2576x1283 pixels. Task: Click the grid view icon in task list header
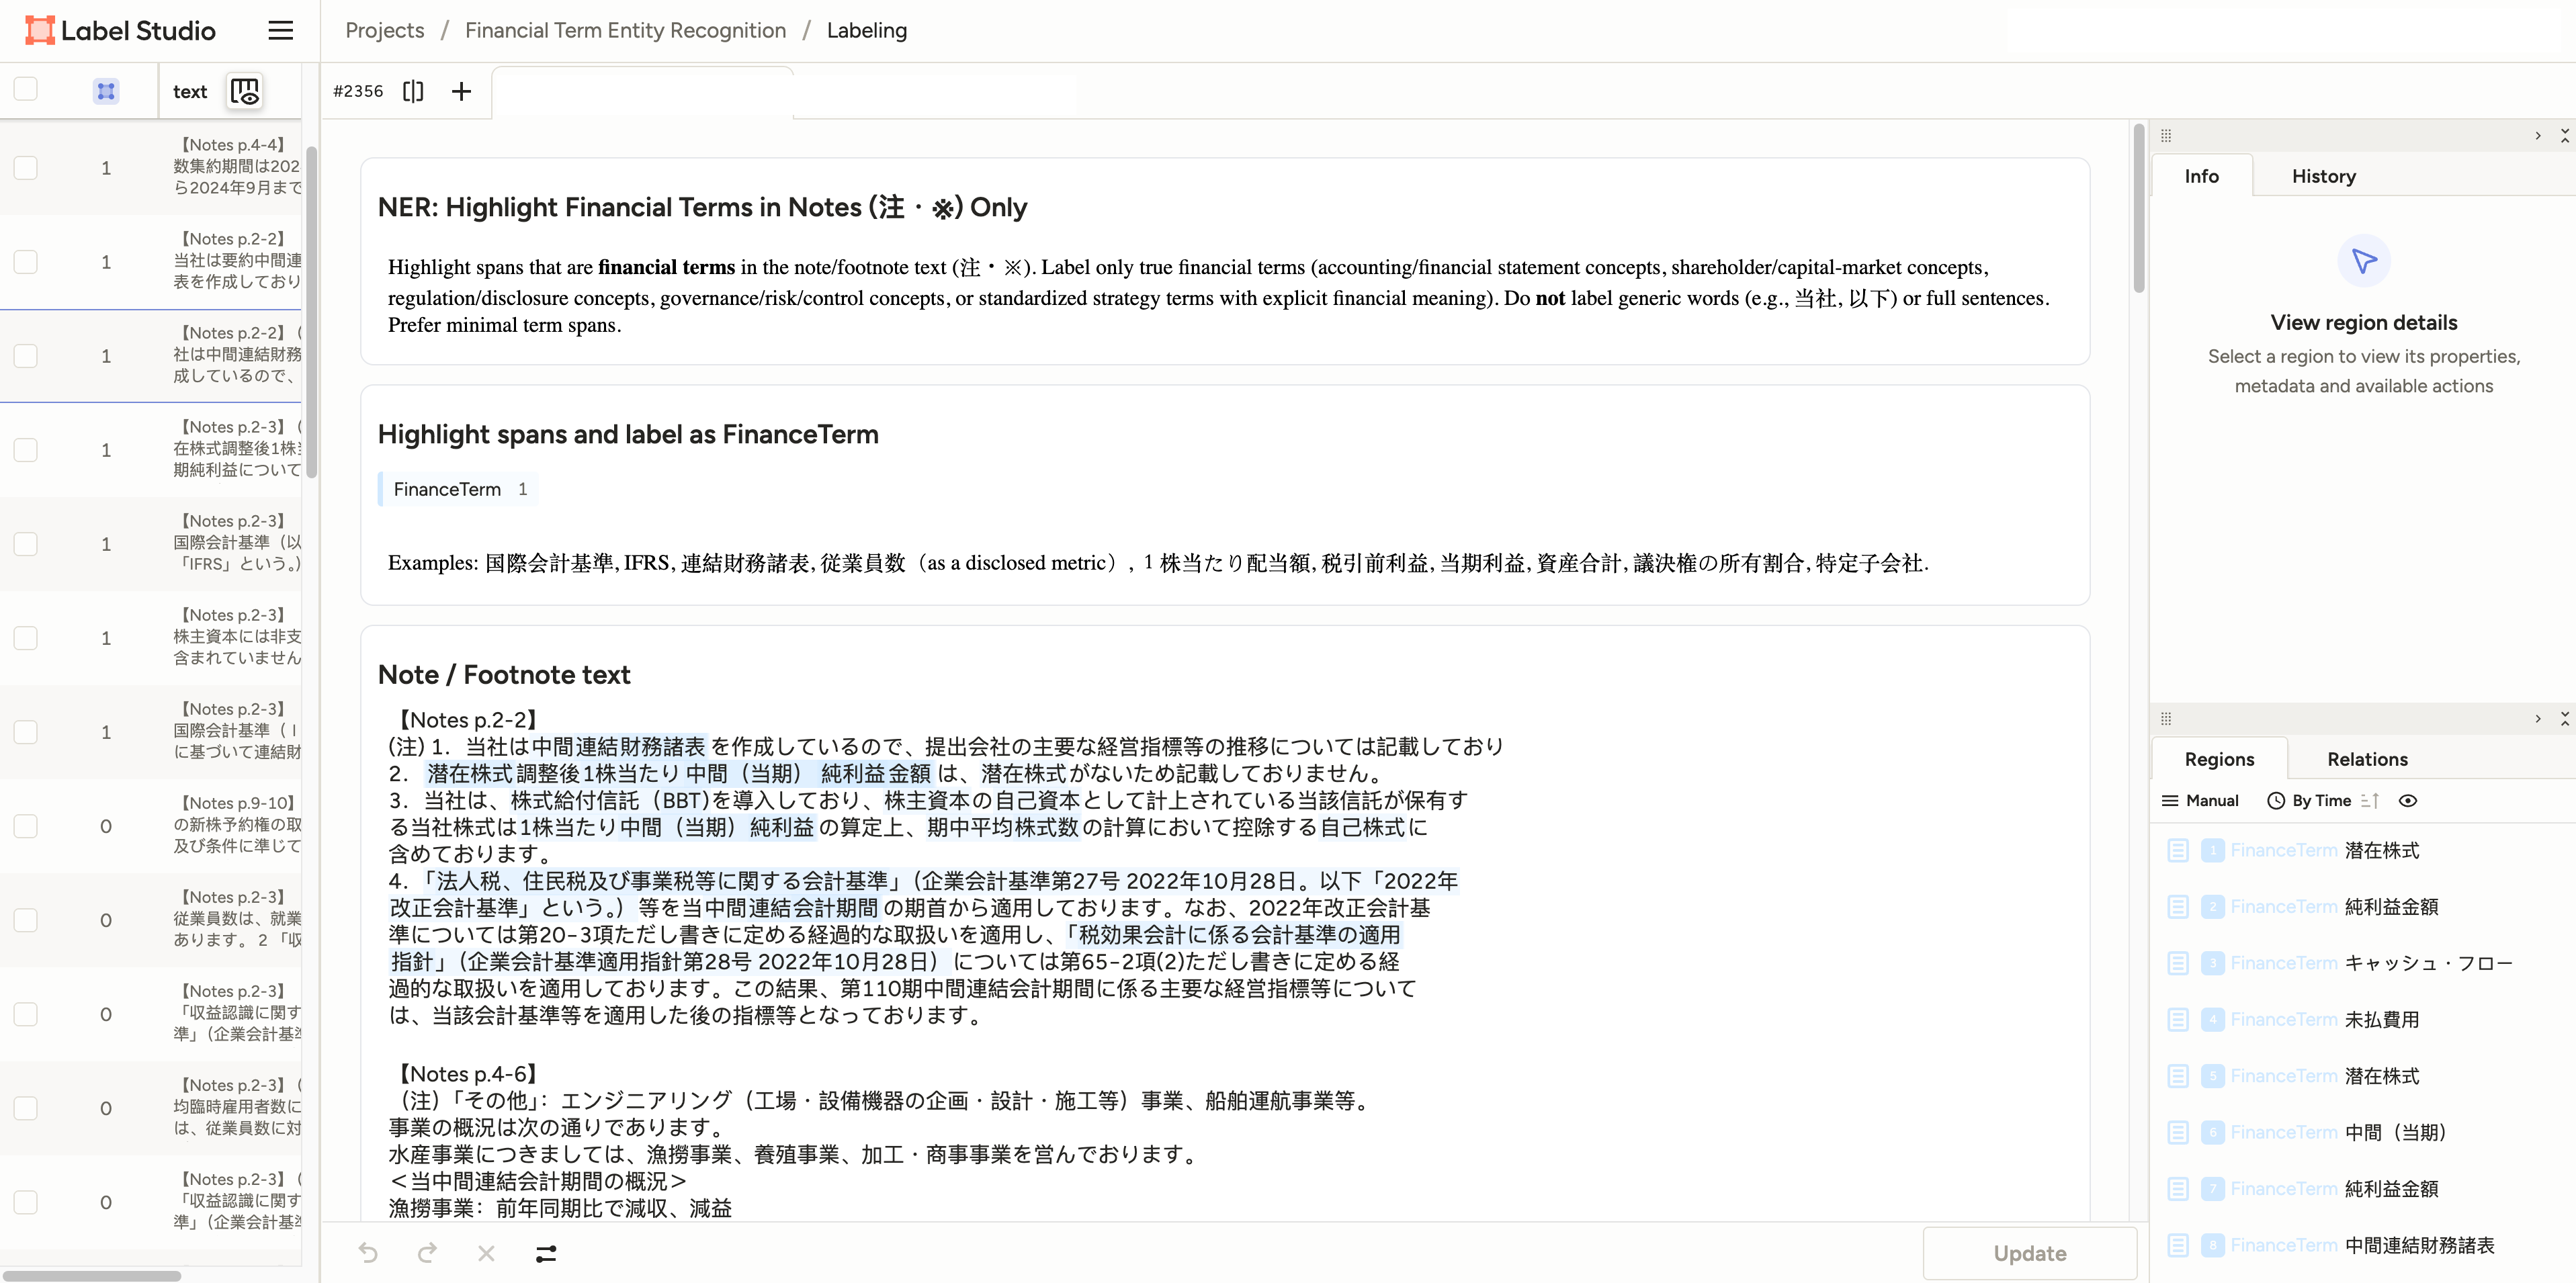[x=106, y=91]
